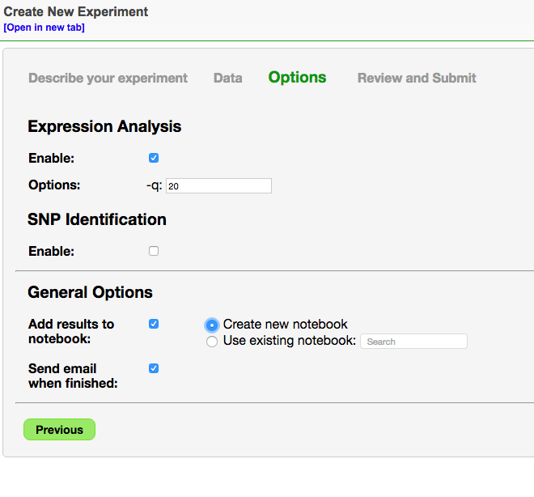
Task: Switch to the Data step
Action: [228, 78]
